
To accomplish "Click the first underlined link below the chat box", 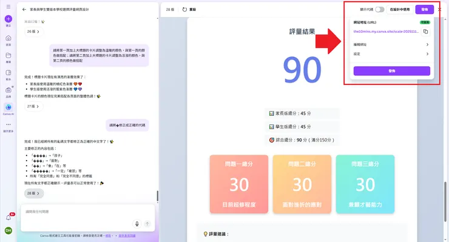I will point(108,236).
